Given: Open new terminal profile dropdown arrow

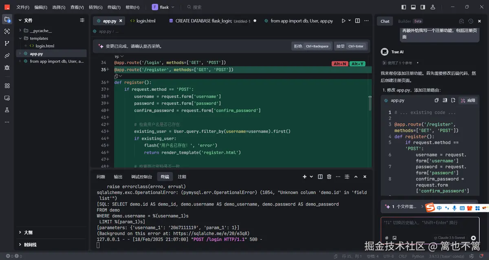Looking at the screenshot, I should pos(311,176).
